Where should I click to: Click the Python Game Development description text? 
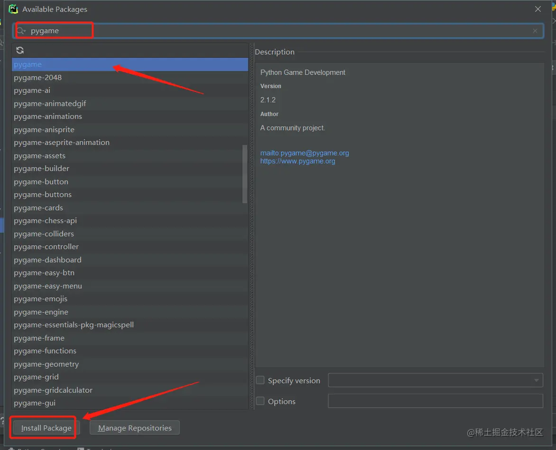tap(303, 72)
